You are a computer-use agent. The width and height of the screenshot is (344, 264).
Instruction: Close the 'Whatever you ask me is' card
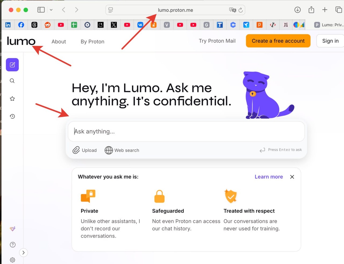[x=292, y=177]
